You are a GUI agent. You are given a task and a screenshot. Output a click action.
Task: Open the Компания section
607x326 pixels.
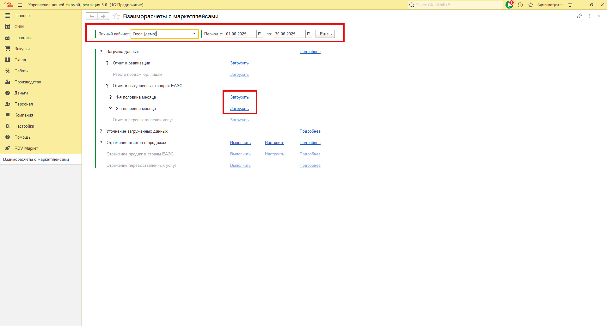coord(41,115)
